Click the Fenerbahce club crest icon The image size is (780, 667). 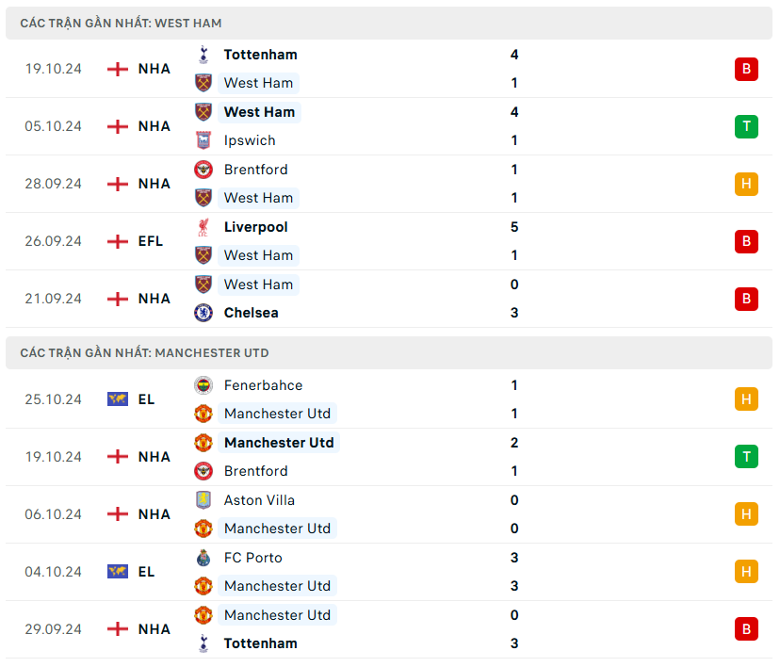tap(203, 385)
